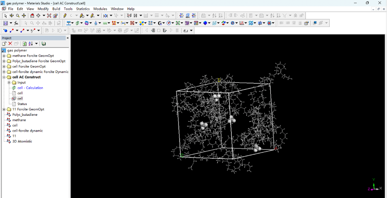Expand the Polyc_butadiene Forcite GeomOpt folder
The image size is (387, 198).
[4, 61]
